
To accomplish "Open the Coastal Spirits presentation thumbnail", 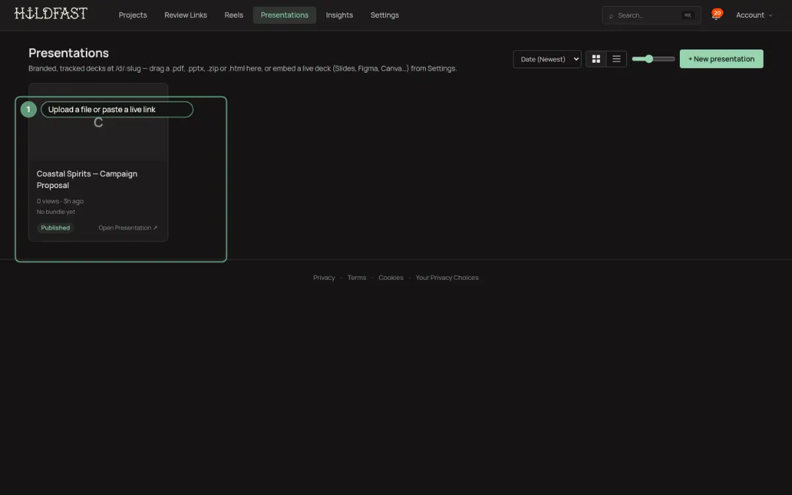I will [98, 122].
